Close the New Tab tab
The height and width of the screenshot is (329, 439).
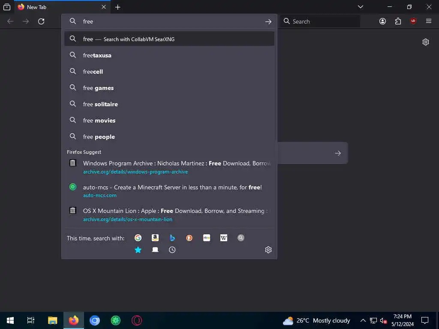click(x=104, y=7)
